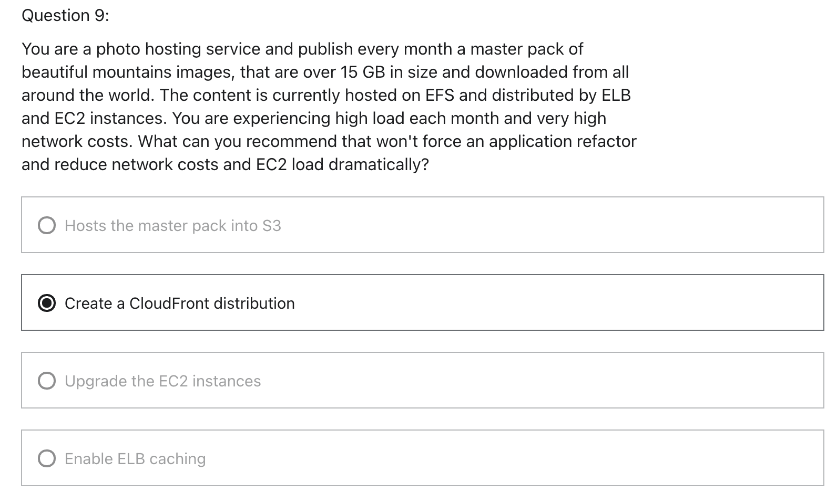Click the line beginning 'beautiful mountains images'
This screenshot has height=503, width=837.
tap(325, 72)
